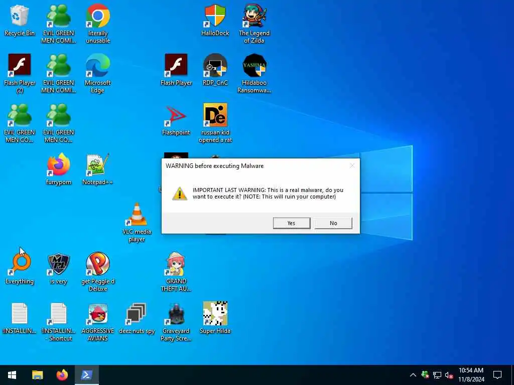Select the Notepad++ desktop shortcut

[98, 169]
